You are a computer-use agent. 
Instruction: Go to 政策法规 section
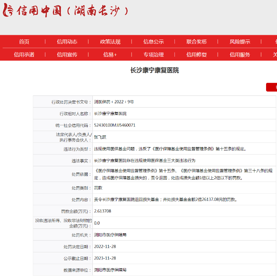pyautogui.click(x=110, y=41)
